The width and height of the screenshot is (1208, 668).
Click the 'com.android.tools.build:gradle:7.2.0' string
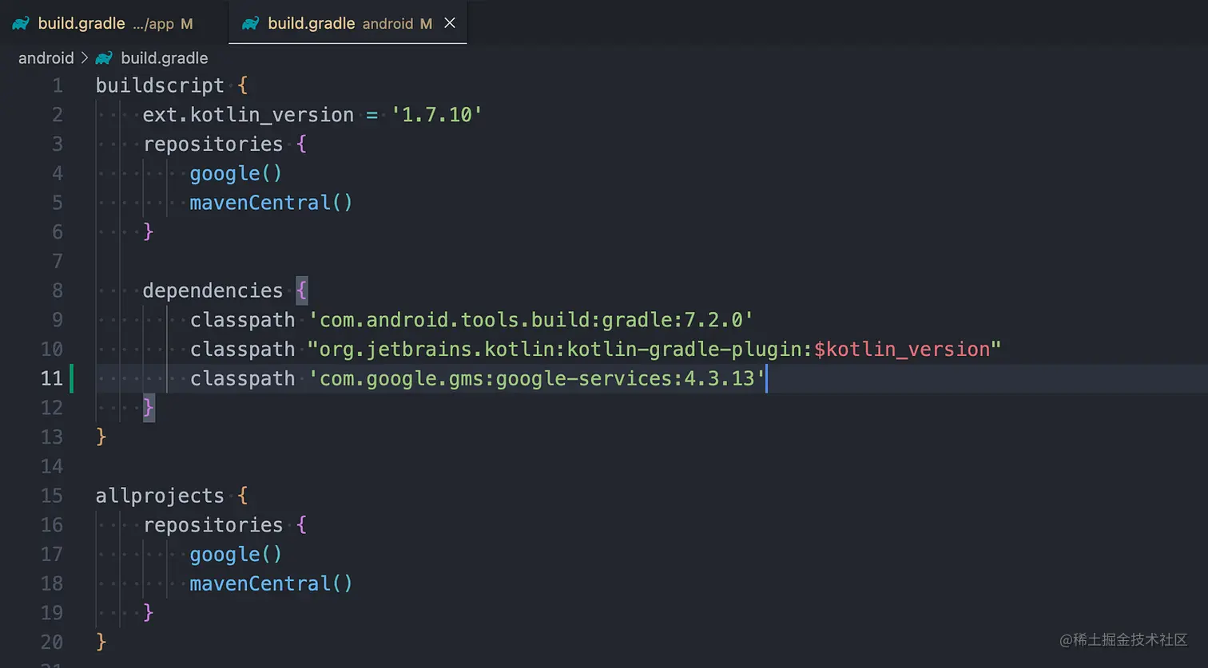pos(531,320)
